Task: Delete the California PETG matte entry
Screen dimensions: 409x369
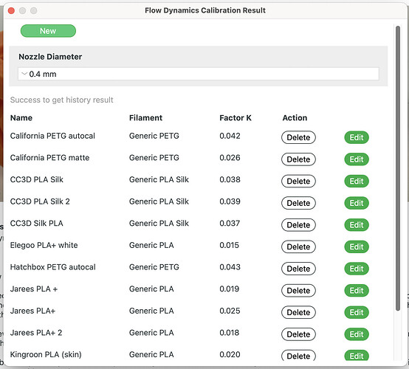Action: click(x=298, y=159)
